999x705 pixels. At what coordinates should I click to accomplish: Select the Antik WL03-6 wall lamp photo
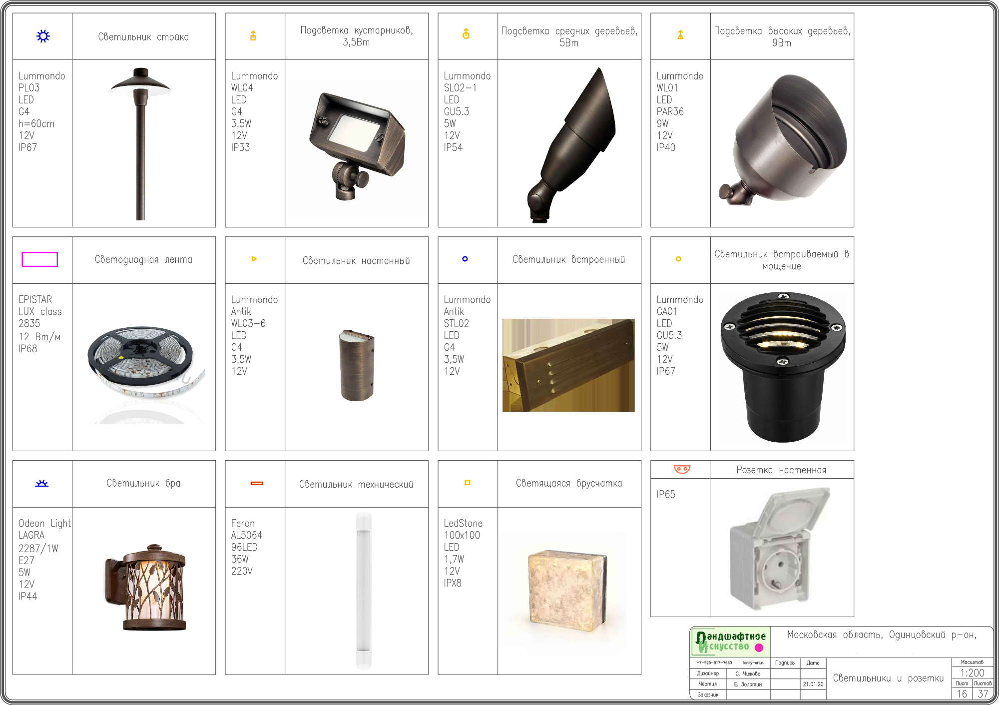pos(357,365)
